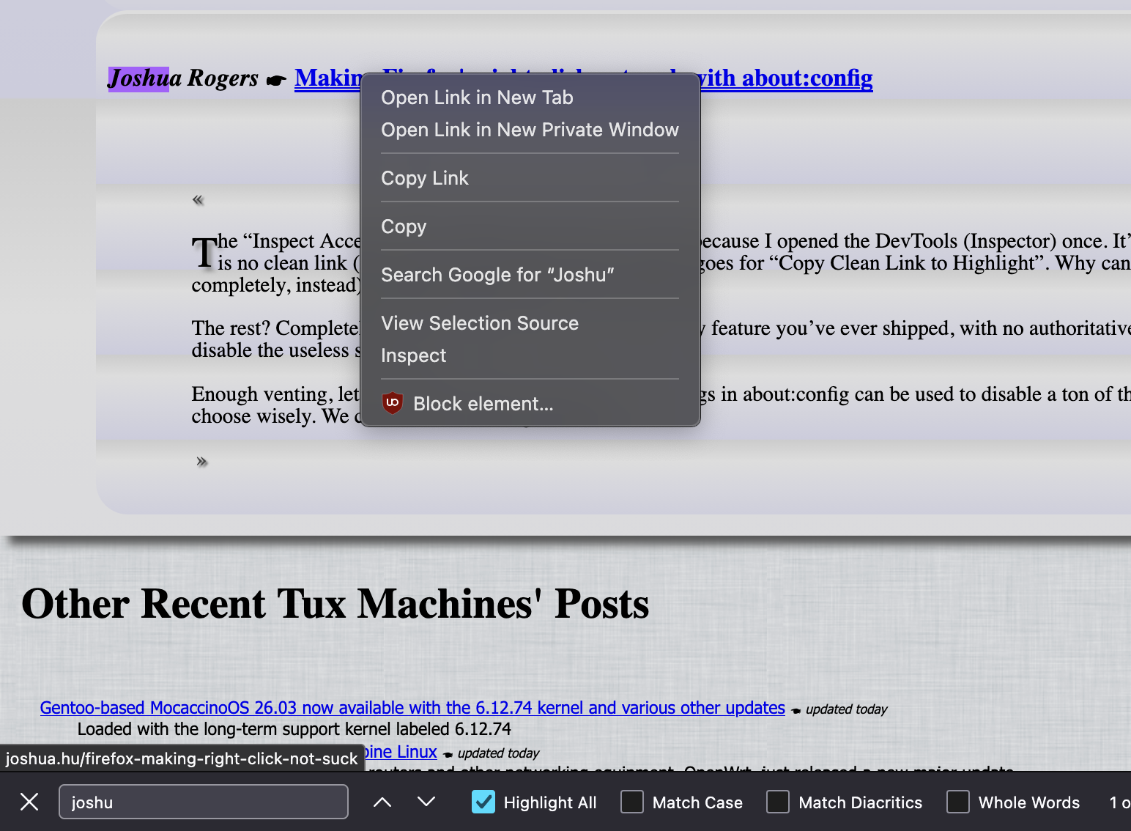
Task: Click the left double-chevron quote mark
Action: point(198,200)
